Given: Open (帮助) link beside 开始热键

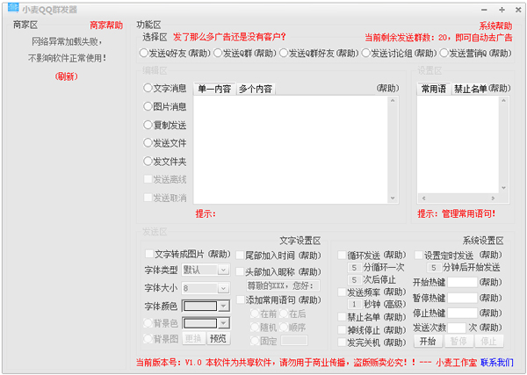Looking at the screenshot, I should point(490,282).
